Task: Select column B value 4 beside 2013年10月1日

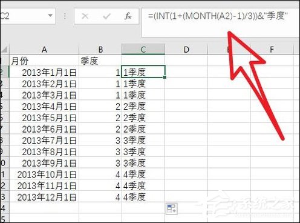Action: 100,175
